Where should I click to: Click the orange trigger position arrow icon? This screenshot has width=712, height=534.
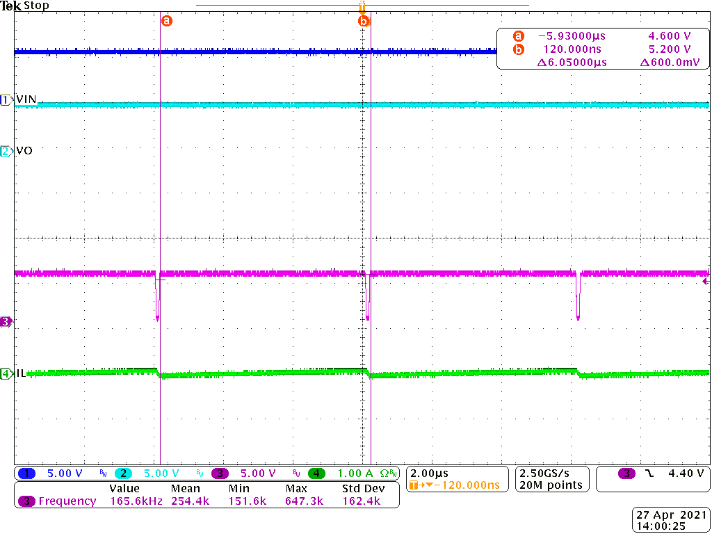[361, 10]
